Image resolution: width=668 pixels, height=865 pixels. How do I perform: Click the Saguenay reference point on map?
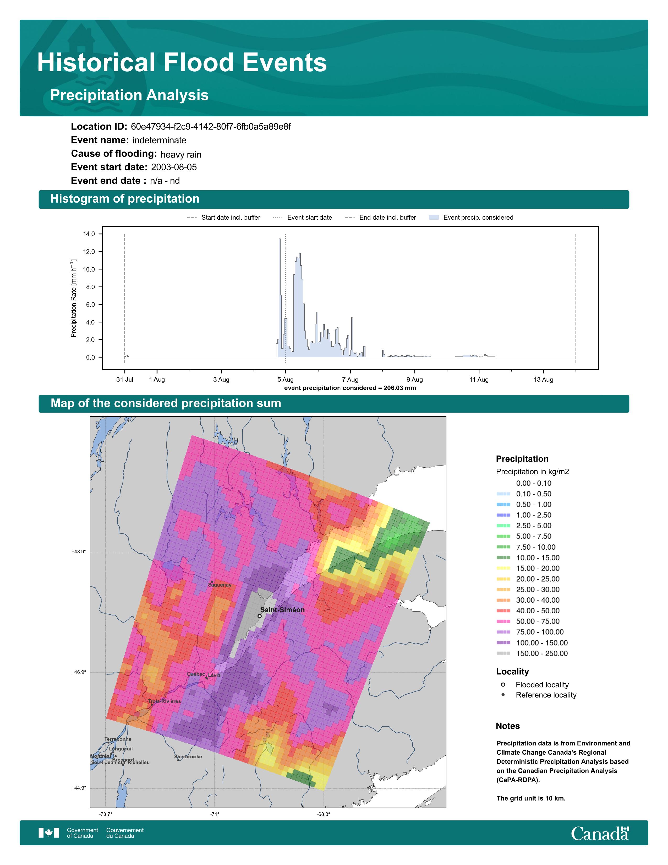pos(212,582)
